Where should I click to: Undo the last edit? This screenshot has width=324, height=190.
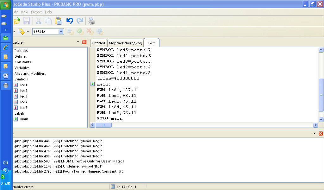[70, 21]
